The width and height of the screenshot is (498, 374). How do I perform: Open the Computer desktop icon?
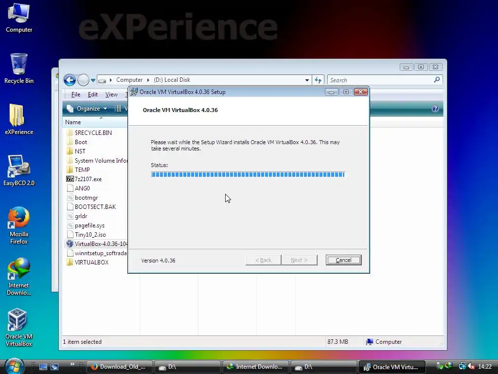click(x=19, y=18)
